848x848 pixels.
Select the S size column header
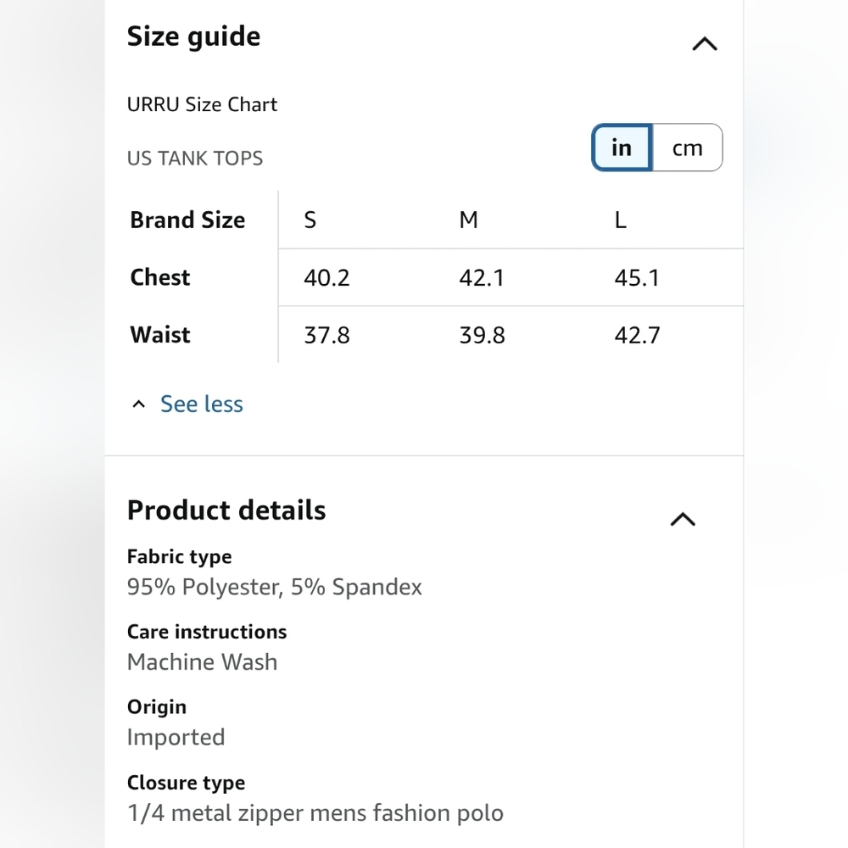pyautogui.click(x=310, y=220)
